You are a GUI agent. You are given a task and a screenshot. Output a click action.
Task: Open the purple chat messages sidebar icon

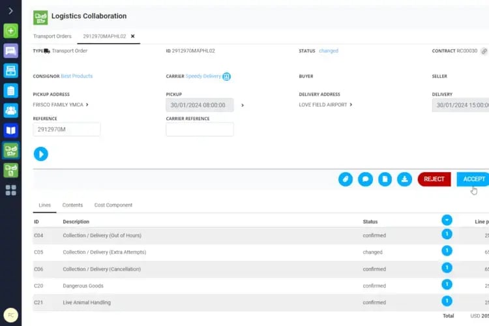[10, 51]
